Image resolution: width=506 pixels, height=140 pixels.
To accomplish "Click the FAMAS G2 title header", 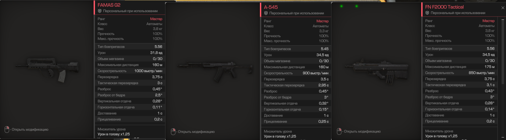I will pos(109,5).
